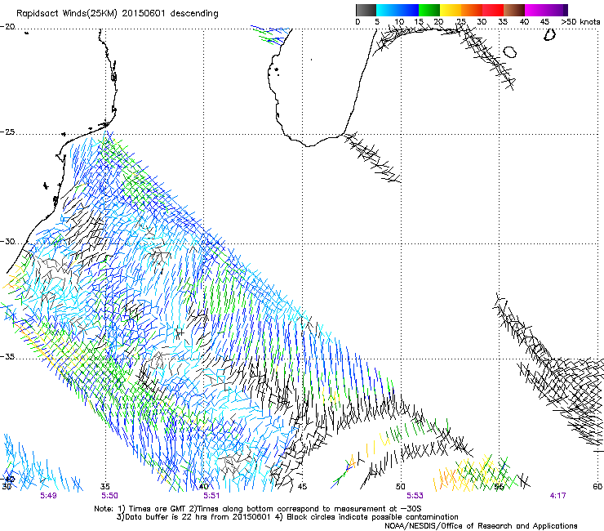Click the title 'Rapidsact Winds(25KM) 20150601 descending'
Viewport: 604px width, 531px height.
click(x=117, y=13)
